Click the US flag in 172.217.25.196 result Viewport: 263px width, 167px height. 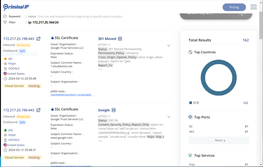click(5, 145)
